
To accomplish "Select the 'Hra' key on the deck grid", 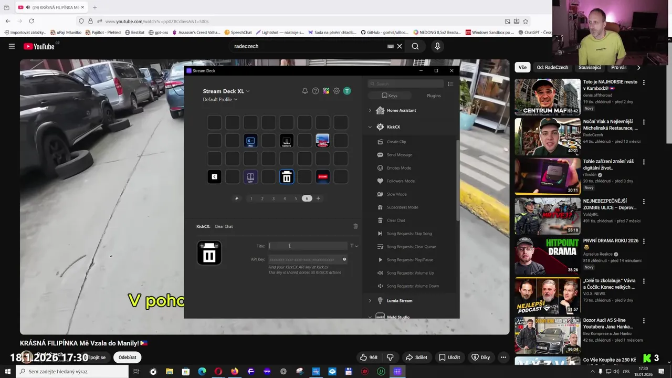I will point(250,141).
